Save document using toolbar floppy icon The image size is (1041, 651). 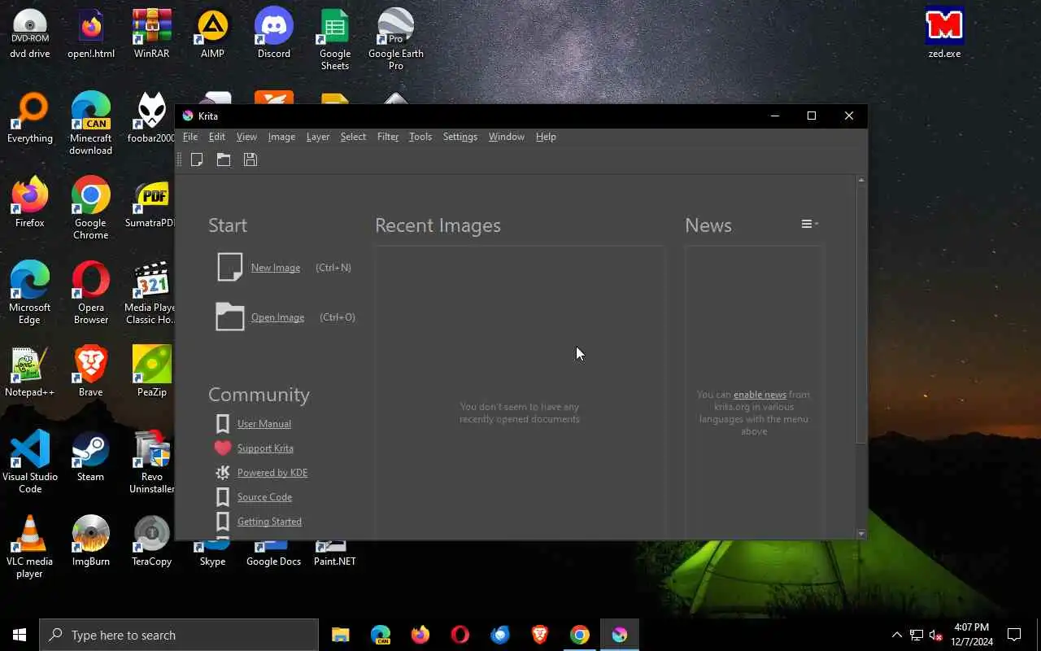pos(250,159)
